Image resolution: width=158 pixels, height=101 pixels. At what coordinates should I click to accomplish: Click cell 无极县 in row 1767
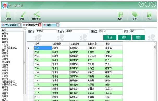click(x=96, y=80)
